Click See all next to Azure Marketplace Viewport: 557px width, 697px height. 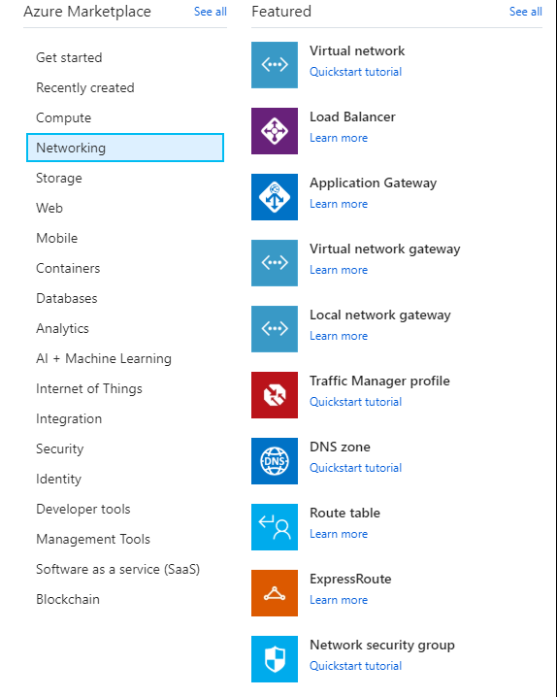click(211, 12)
